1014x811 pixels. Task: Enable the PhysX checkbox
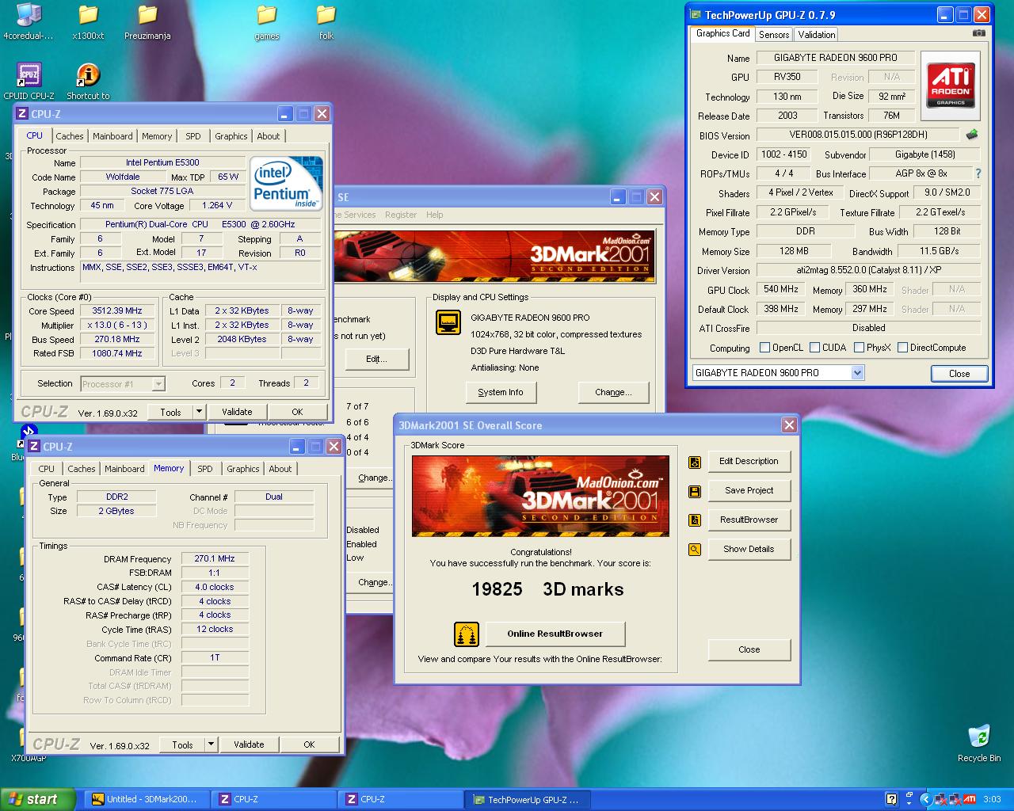coord(859,348)
